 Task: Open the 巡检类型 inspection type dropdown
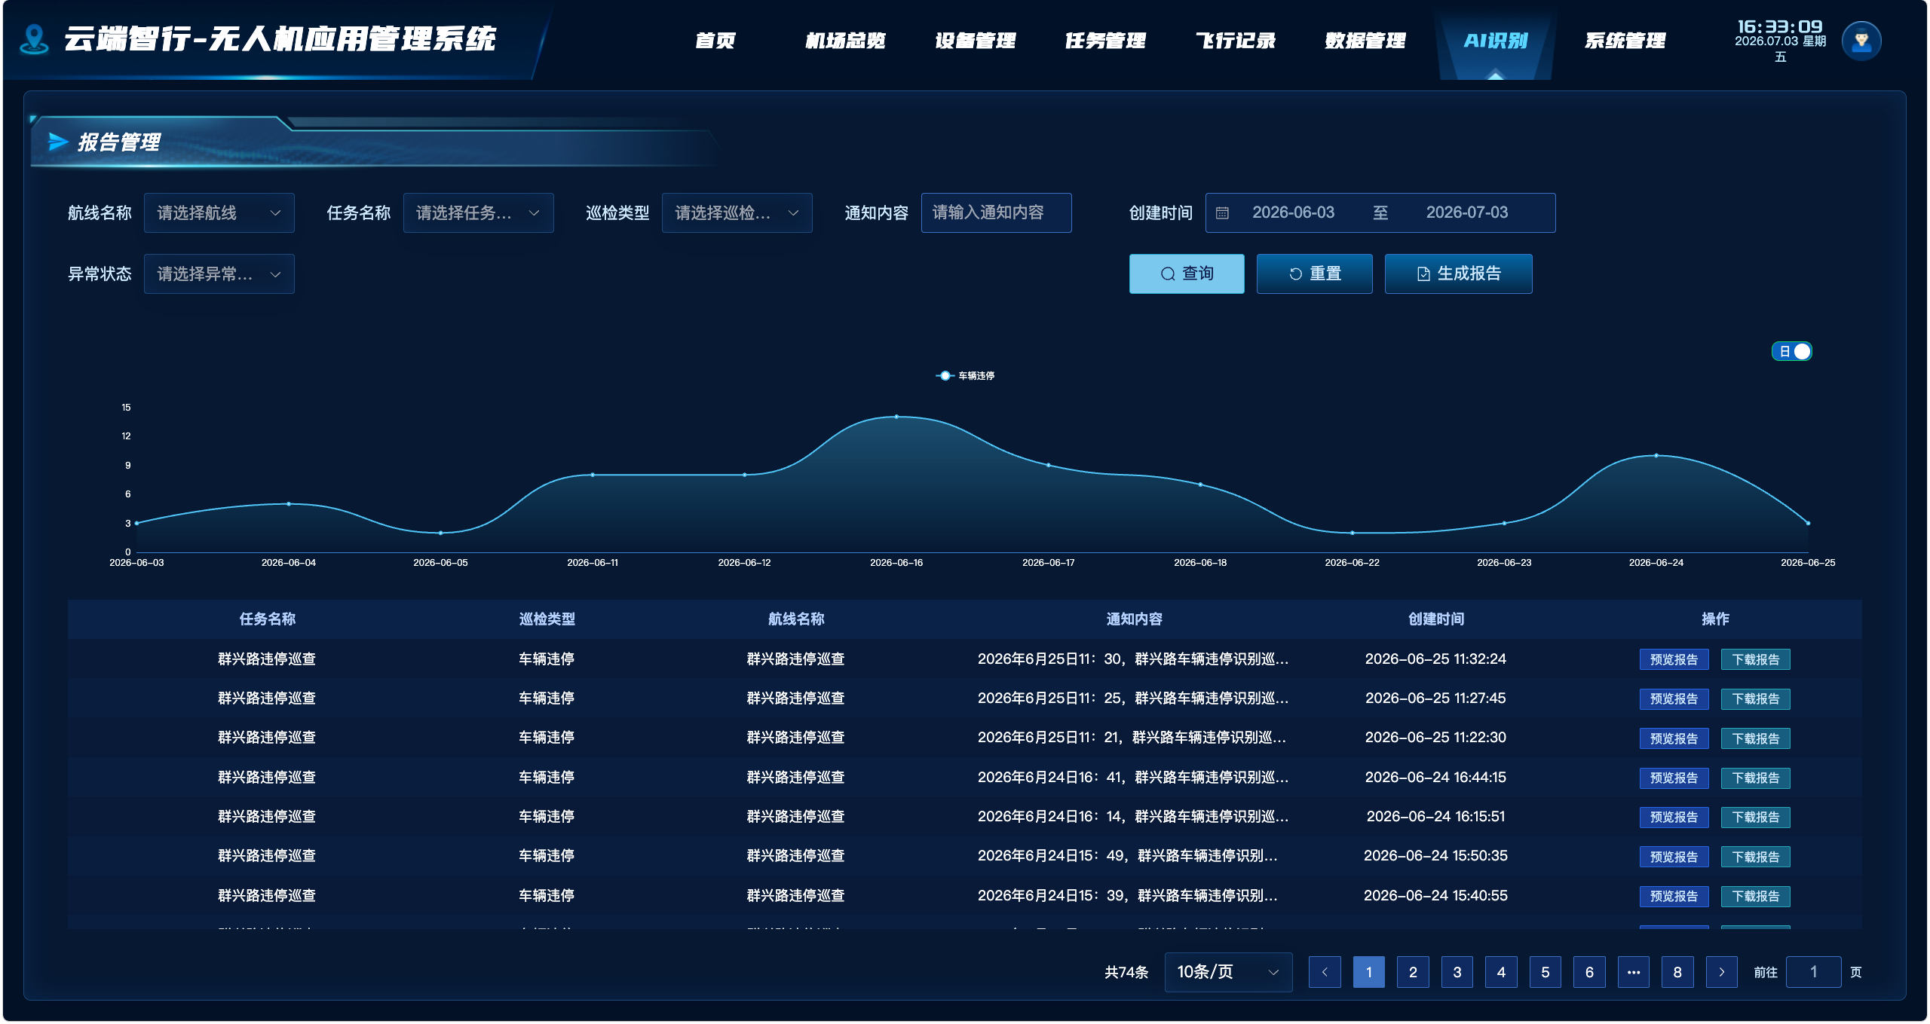click(737, 213)
